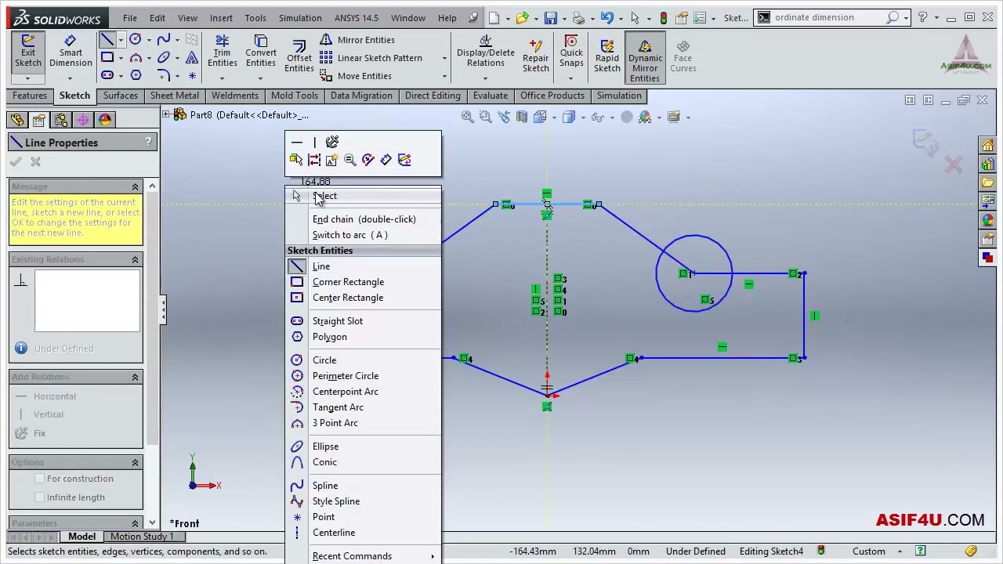Choose Centerline in the context menu

[x=364, y=533]
